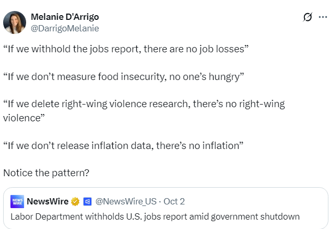This screenshot has height=229, width=330.
Task: Open the Oct 2 timestamp
Action: click(174, 201)
